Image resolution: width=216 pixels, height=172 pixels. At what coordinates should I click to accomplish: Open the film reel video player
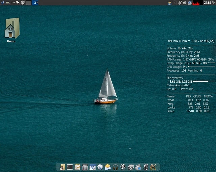pos(123,167)
